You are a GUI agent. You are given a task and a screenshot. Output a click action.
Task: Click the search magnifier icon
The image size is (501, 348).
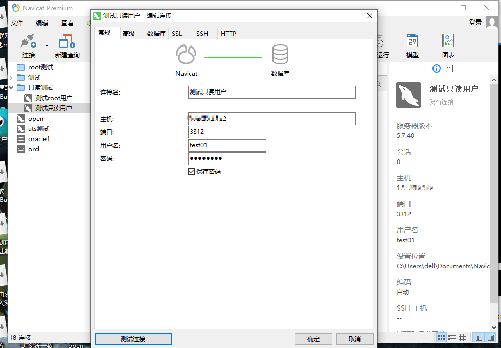379,84
